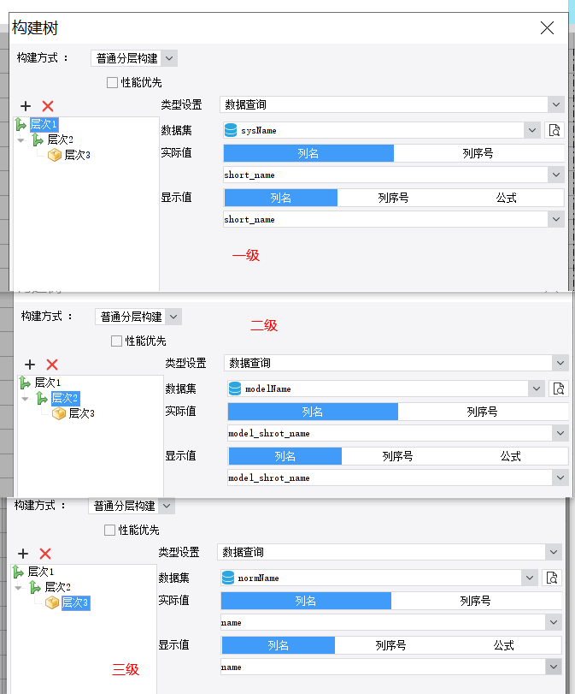Click the red delete X in the 一级 panel
This screenshot has height=694, width=575.
[48, 106]
